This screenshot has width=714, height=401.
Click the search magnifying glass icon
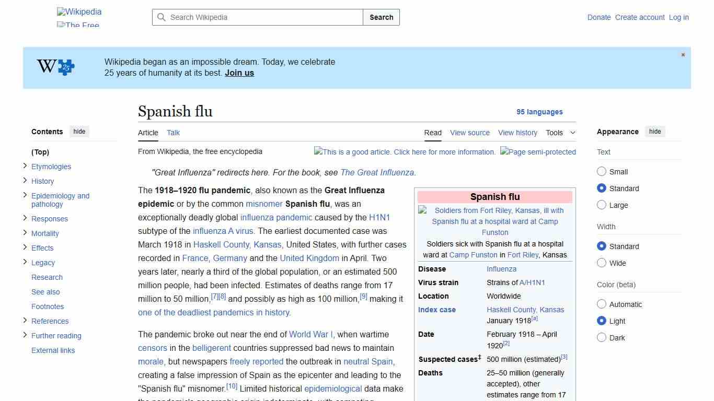162,17
